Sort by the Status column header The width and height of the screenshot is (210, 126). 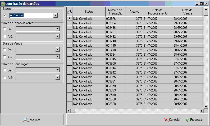click(x=89, y=12)
